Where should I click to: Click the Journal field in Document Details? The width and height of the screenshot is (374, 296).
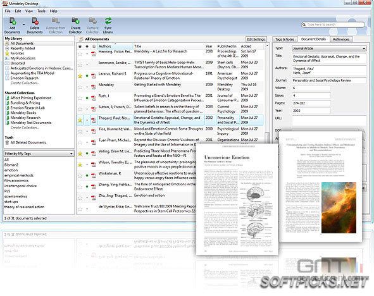329,80
